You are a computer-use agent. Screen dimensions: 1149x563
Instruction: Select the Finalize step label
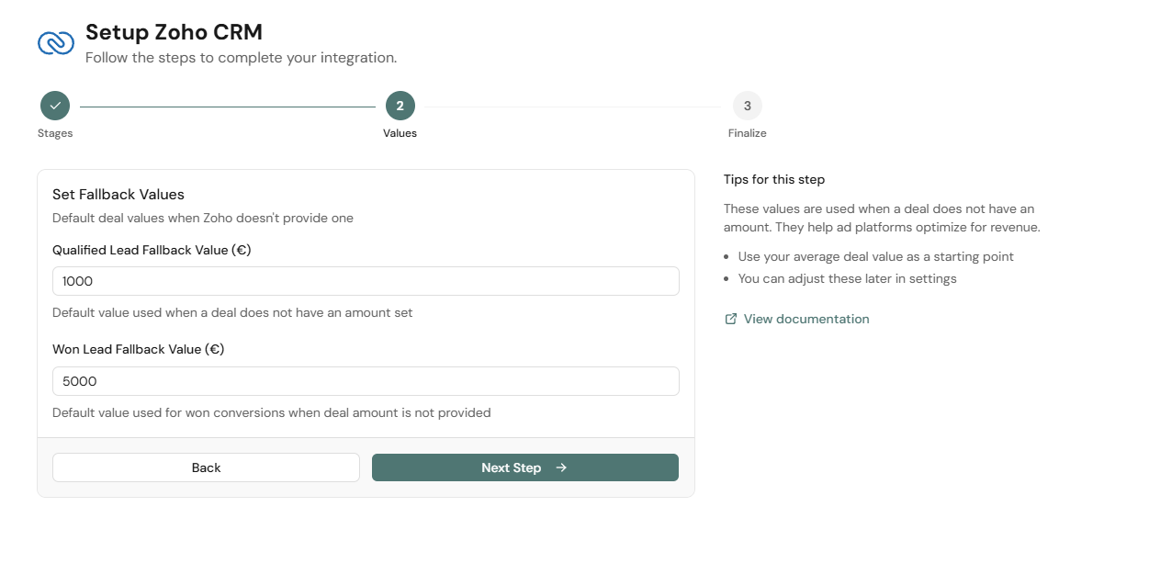747,133
